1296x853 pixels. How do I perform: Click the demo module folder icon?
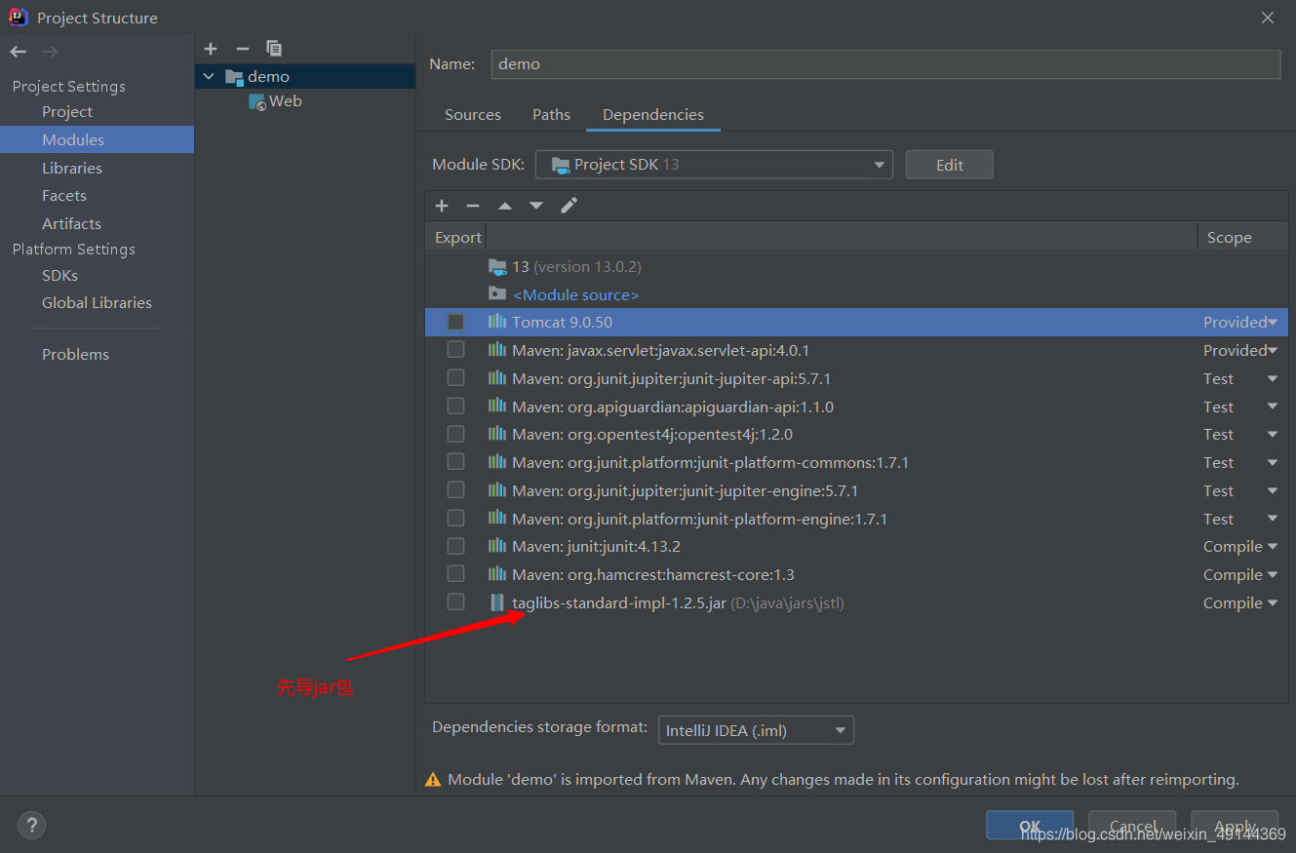pyautogui.click(x=234, y=76)
